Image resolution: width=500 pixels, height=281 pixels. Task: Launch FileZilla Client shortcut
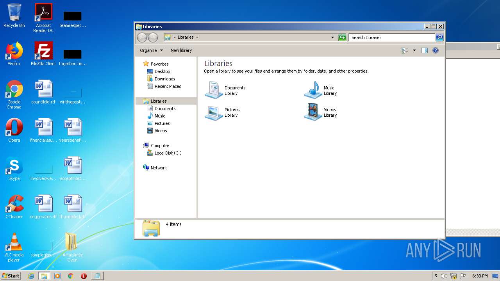click(43, 54)
